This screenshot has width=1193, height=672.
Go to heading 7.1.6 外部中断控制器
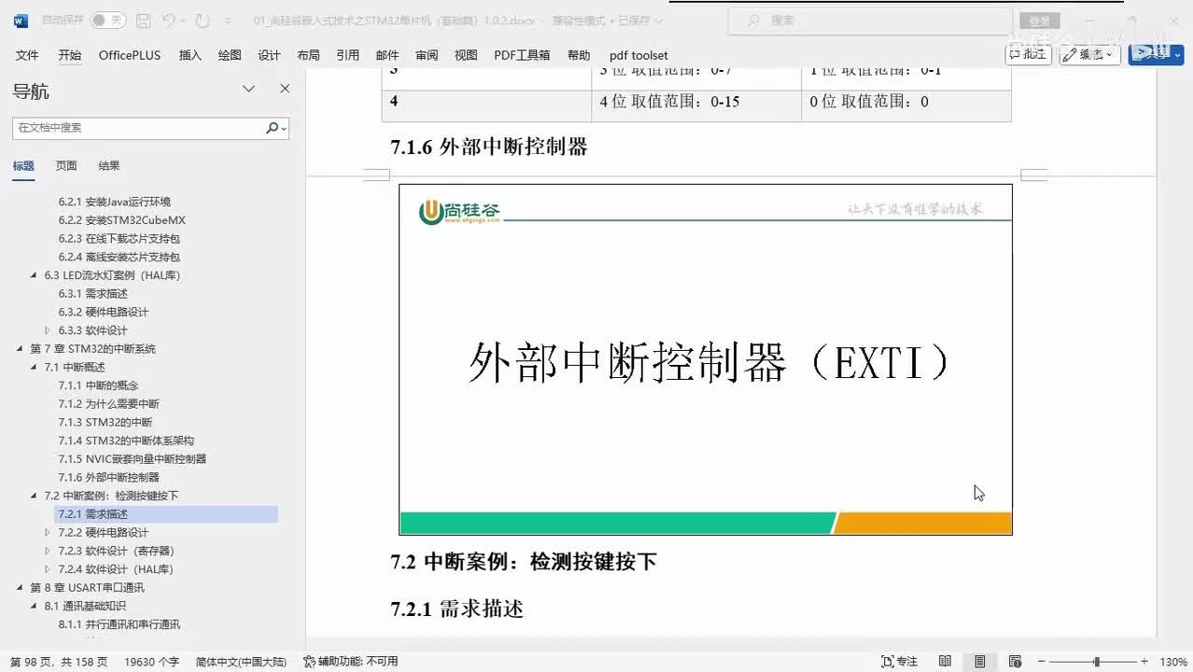click(x=108, y=477)
